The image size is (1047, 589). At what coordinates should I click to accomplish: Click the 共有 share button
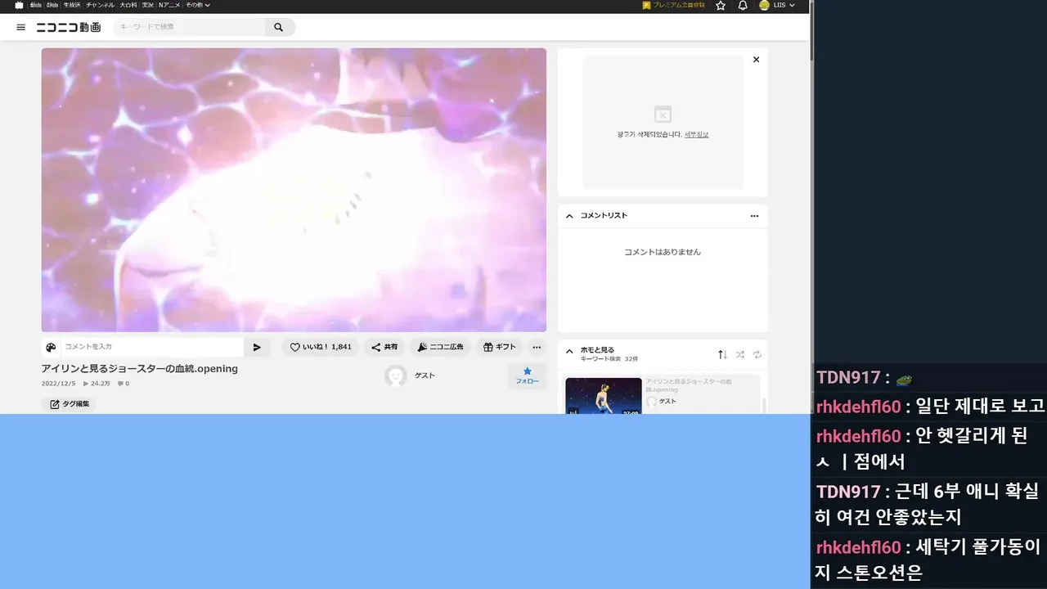[x=384, y=347]
